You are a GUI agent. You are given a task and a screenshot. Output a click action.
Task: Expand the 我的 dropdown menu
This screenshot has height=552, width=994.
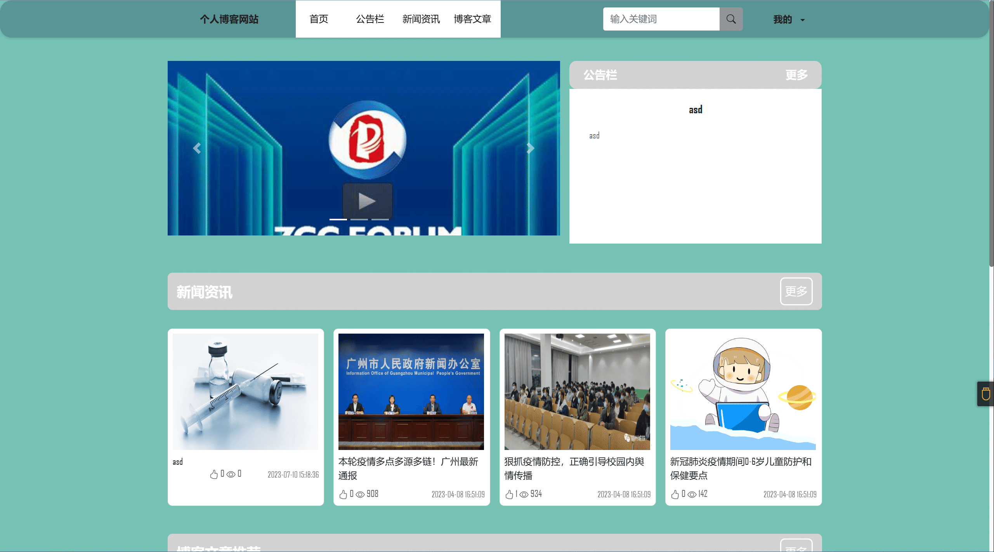point(789,19)
